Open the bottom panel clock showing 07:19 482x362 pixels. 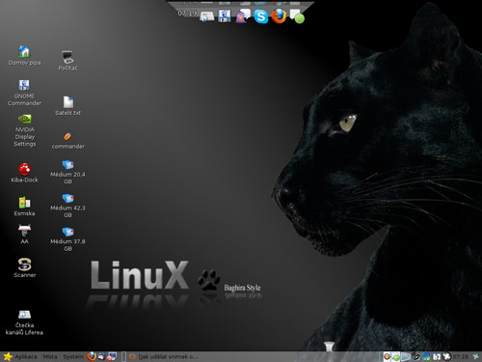point(460,356)
